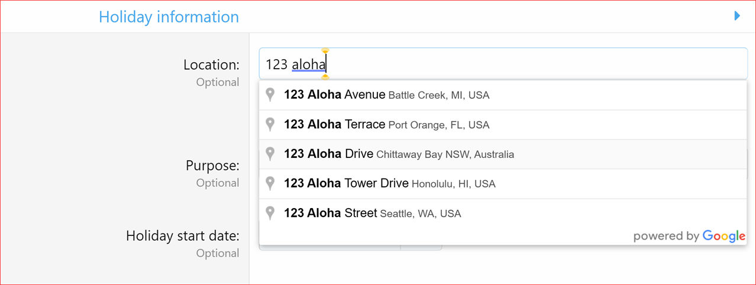
Task: Expand the Holiday information section arrow
Action: pyautogui.click(x=737, y=16)
